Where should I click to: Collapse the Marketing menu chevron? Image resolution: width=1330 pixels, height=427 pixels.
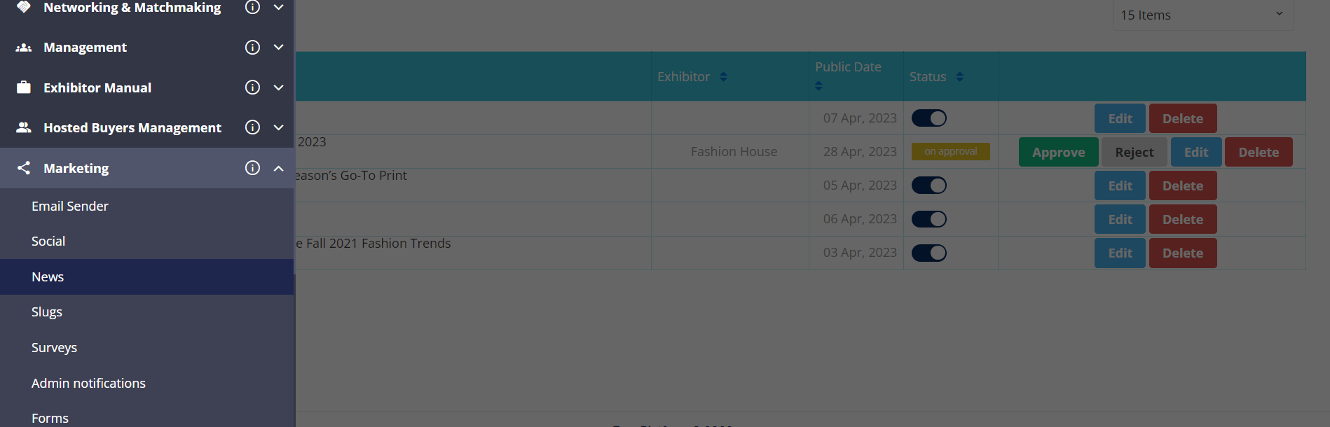[x=278, y=168]
